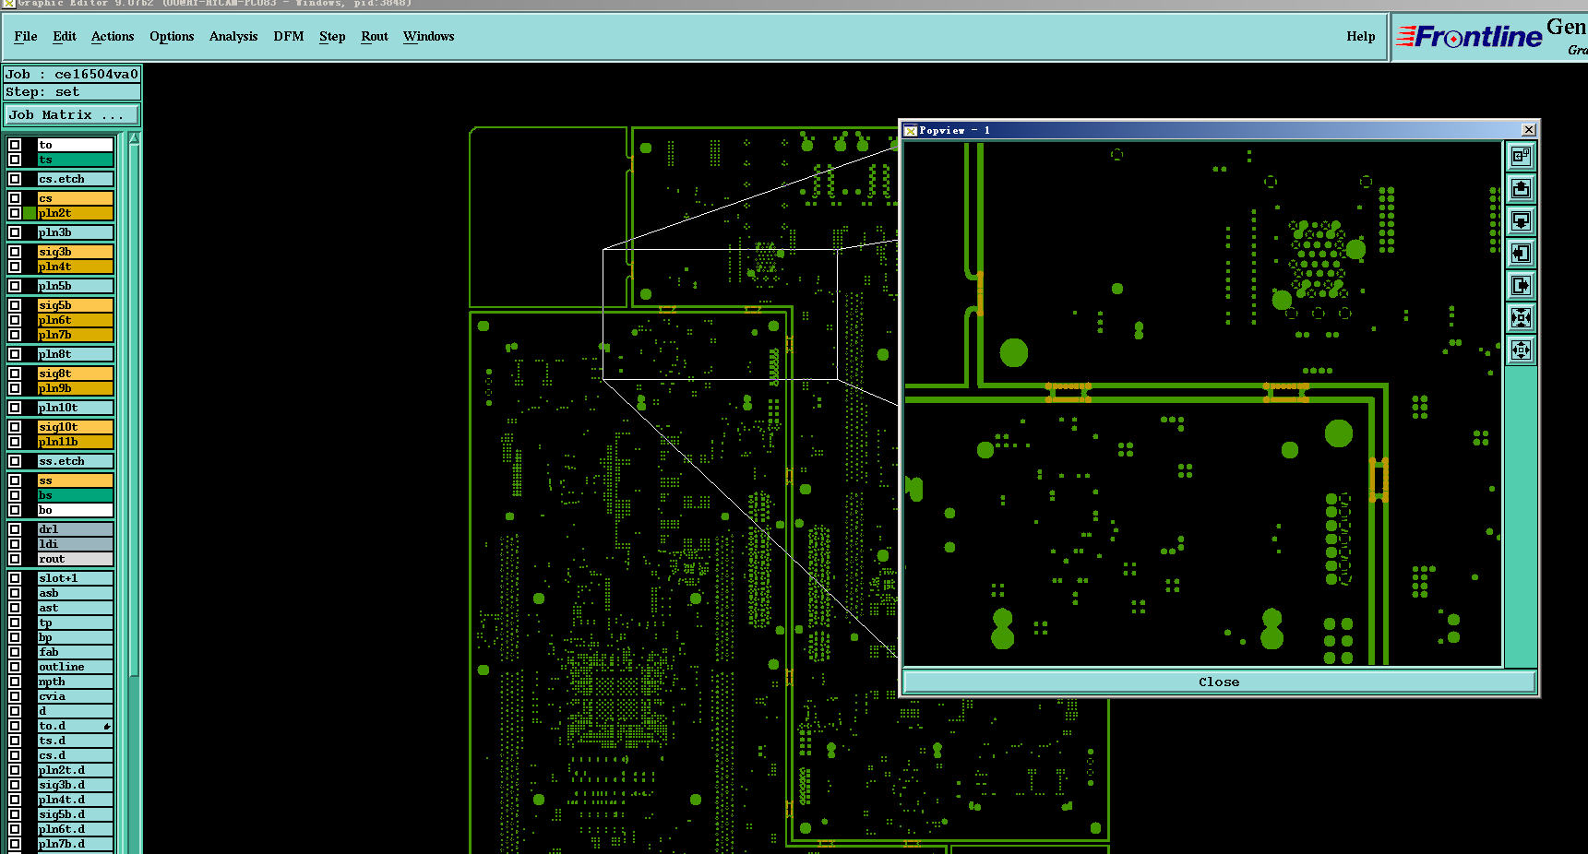Expand the DFM menu

point(289,36)
